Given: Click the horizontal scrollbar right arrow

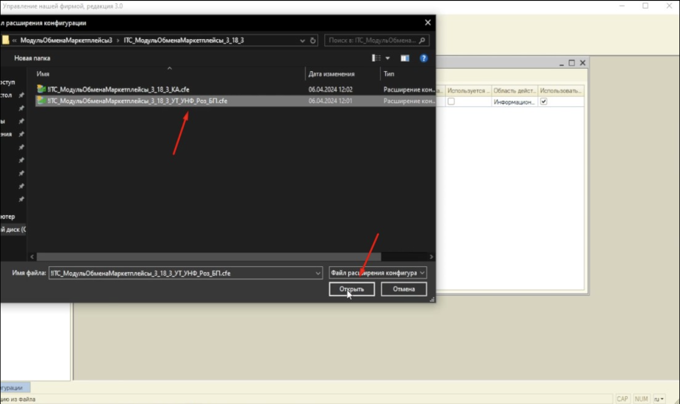Looking at the screenshot, I should (x=431, y=257).
